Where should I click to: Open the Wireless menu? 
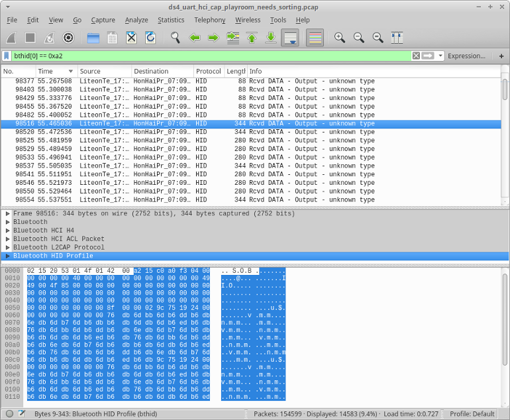(248, 20)
